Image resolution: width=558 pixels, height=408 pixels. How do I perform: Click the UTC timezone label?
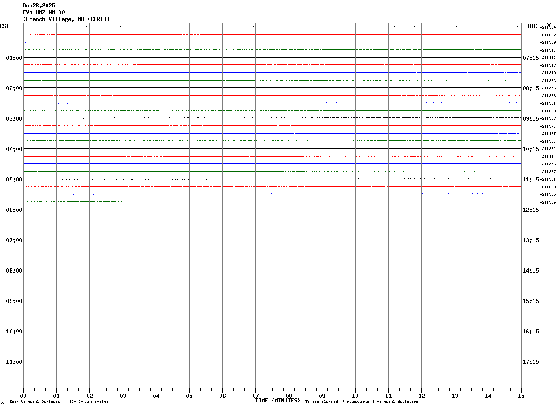pos(533,26)
